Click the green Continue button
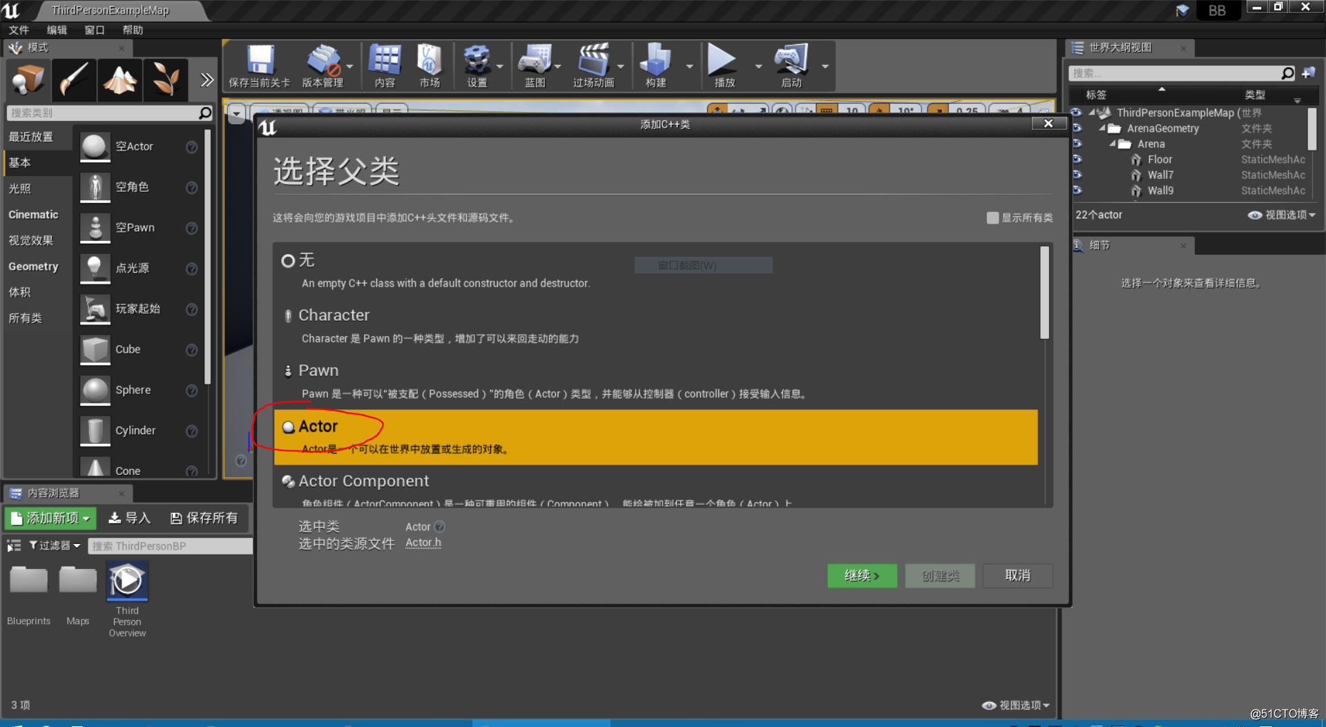 [862, 576]
